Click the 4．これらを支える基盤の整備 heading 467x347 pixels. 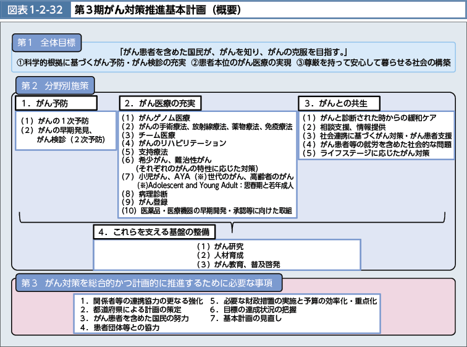point(156,232)
